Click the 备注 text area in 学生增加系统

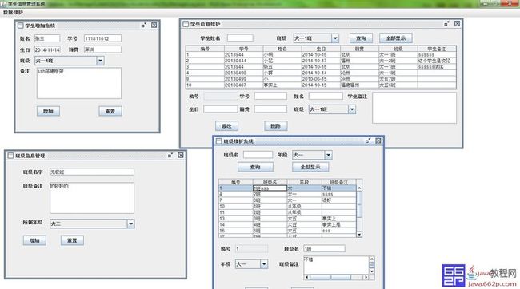tap(79, 83)
